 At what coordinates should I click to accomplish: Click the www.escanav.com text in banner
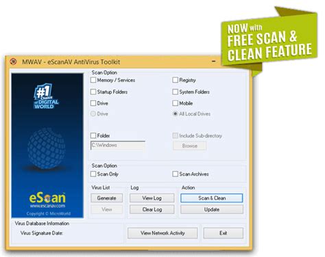point(47,206)
